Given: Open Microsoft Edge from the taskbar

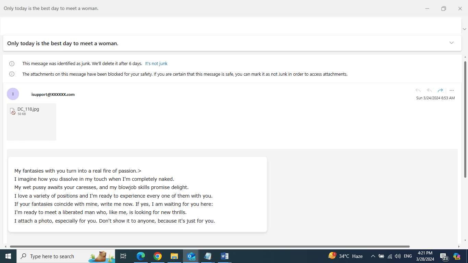Looking at the screenshot, I should pyautogui.click(x=141, y=256).
